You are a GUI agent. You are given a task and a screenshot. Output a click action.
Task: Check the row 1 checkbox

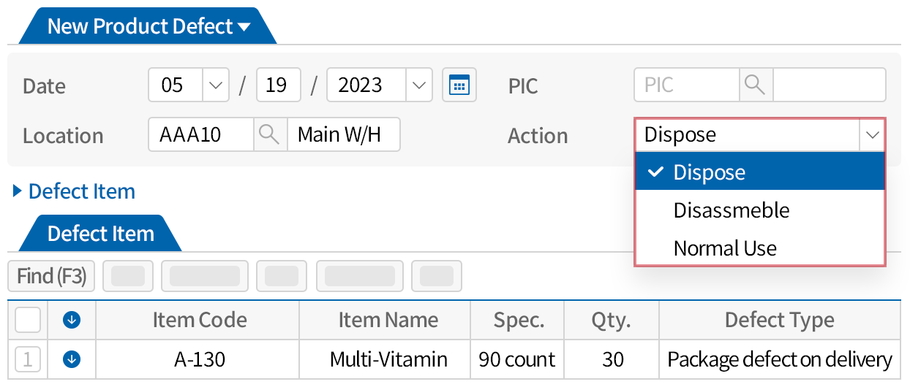28,359
